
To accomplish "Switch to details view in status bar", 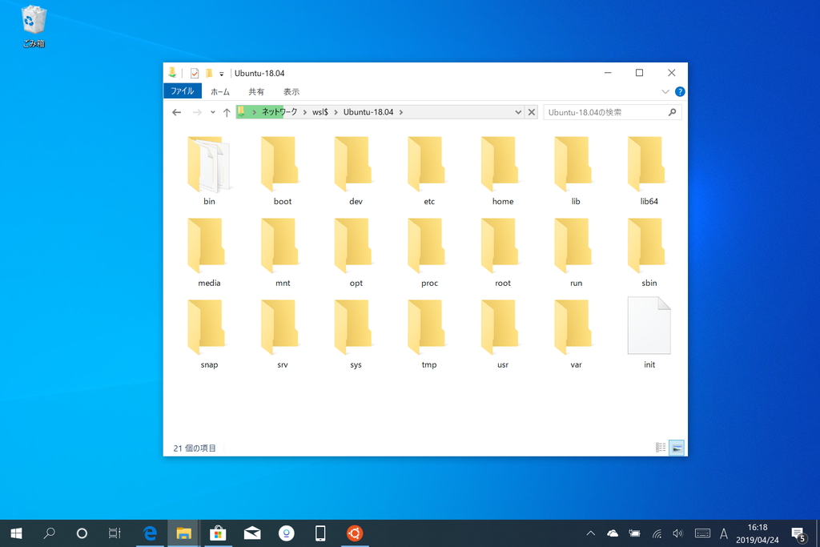I will tap(661, 448).
